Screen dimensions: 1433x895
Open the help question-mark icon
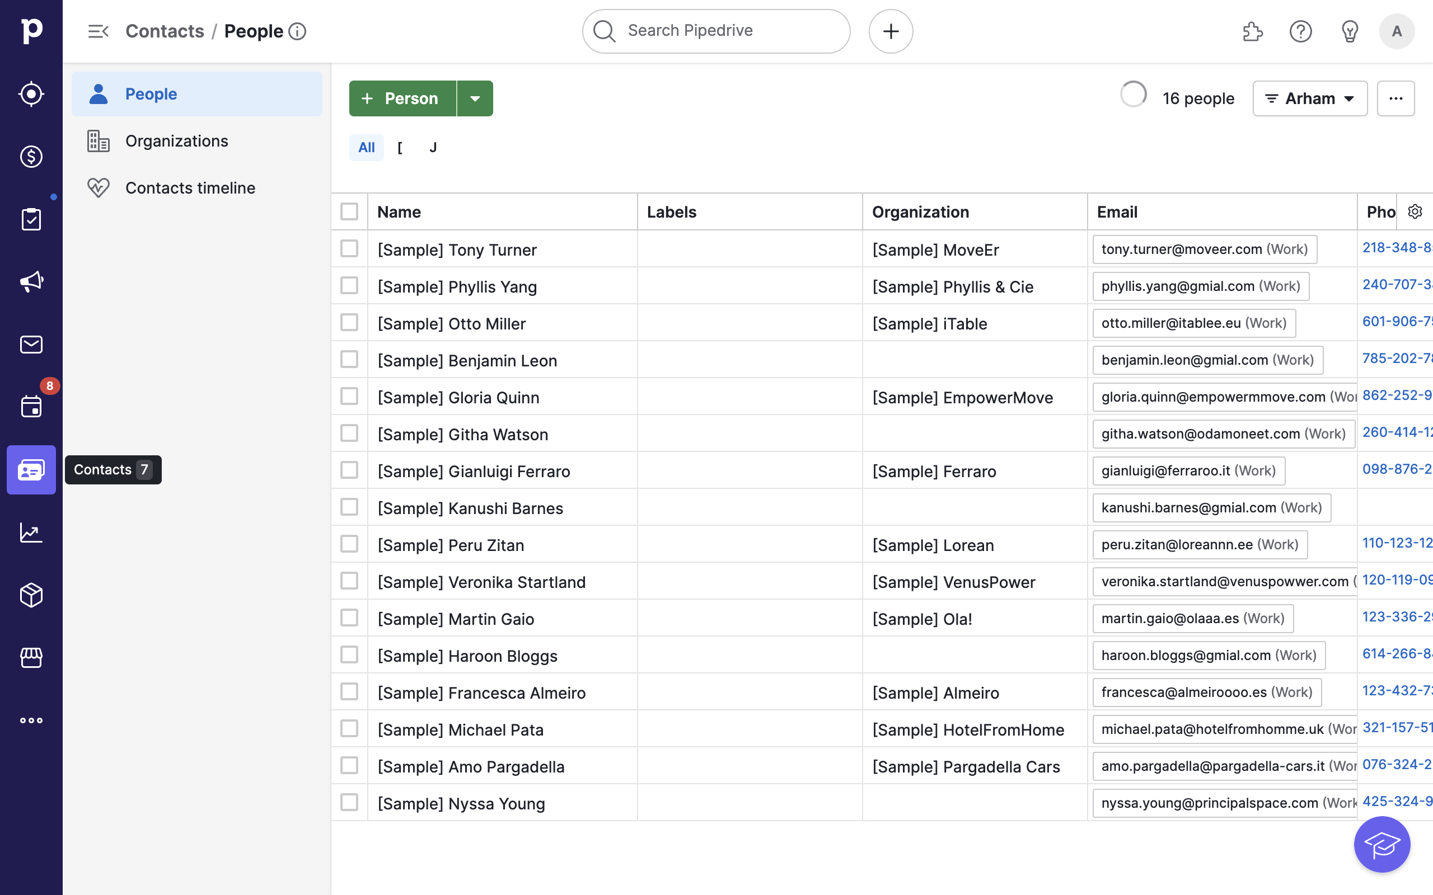1301,31
